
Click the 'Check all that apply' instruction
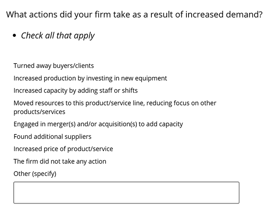point(58,35)
